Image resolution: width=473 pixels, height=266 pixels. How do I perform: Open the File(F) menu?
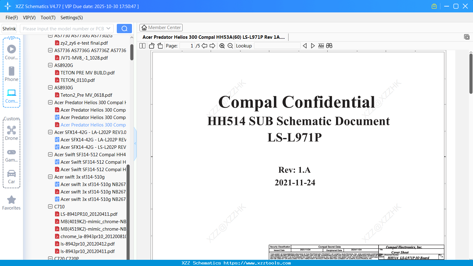[x=12, y=18]
